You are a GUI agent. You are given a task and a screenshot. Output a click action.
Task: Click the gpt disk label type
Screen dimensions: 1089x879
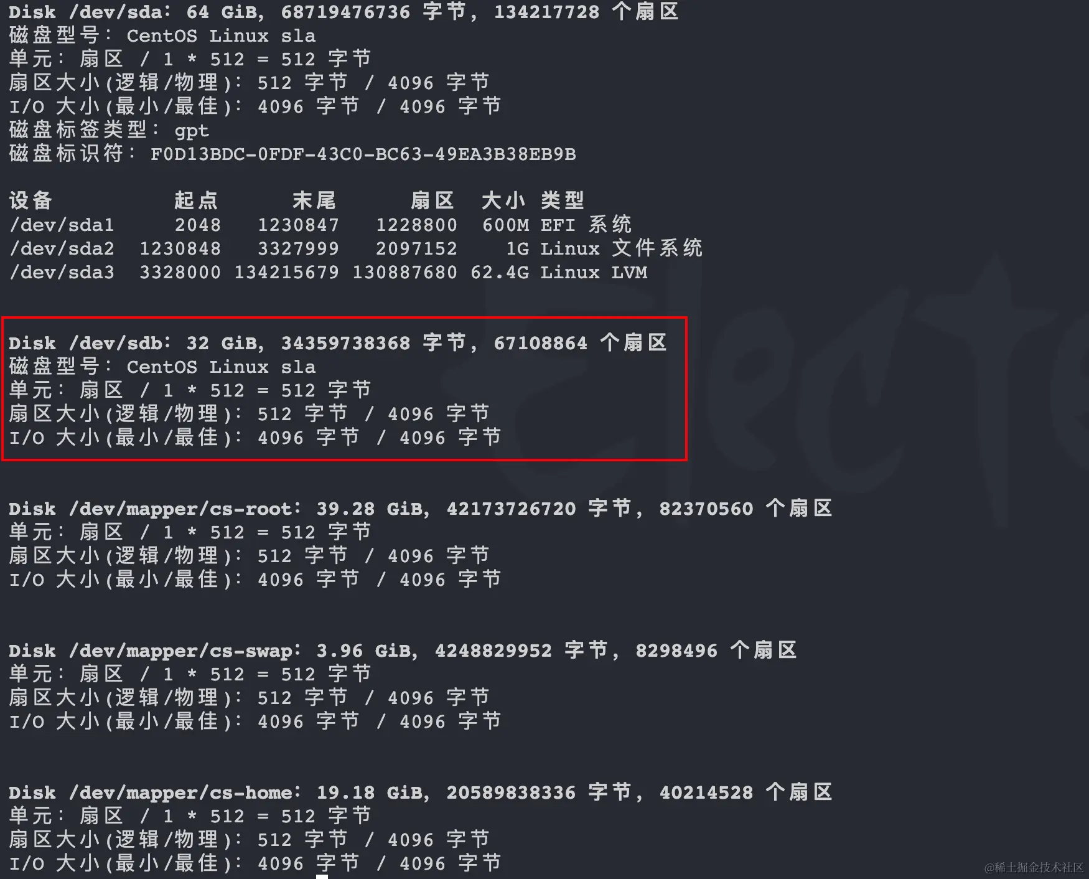tap(192, 131)
